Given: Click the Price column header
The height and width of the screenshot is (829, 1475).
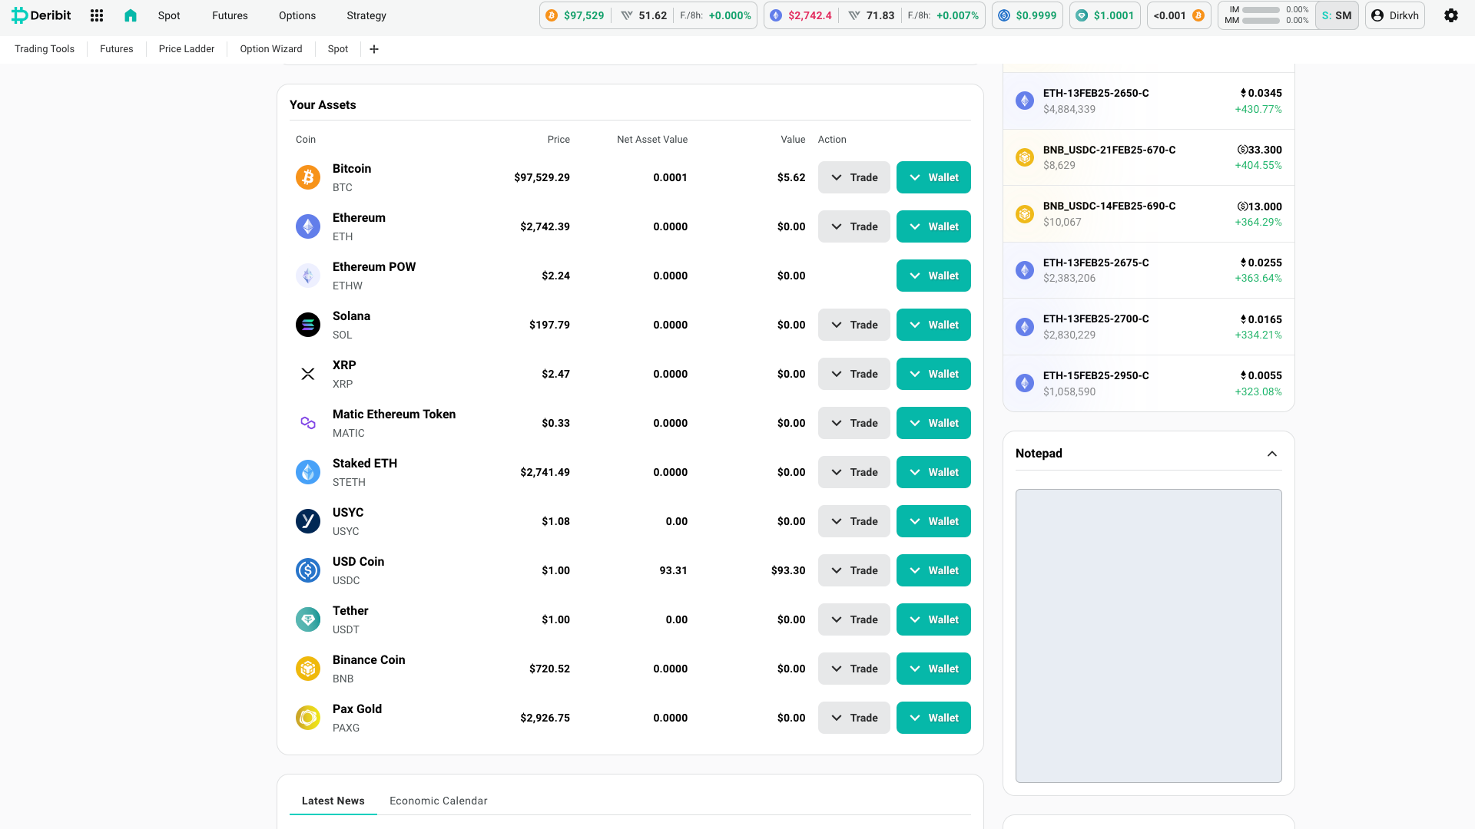Looking at the screenshot, I should click(x=559, y=140).
